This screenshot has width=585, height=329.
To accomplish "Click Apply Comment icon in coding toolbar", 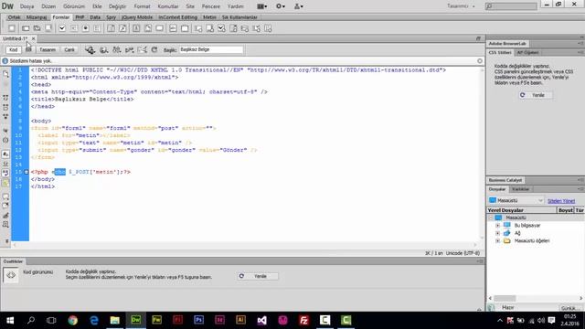I will 5,196.
